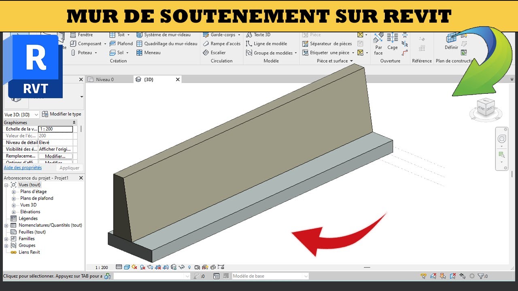
Task: Select the Sol floor tool
Action: (117, 53)
